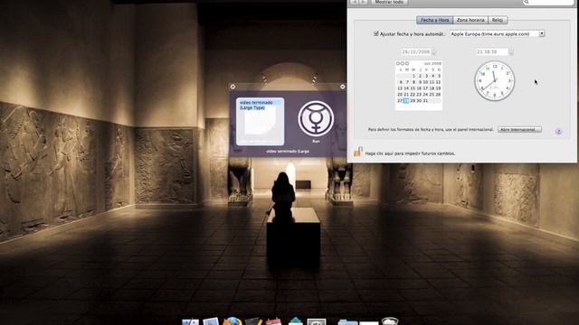The width and height of the screenshot is (579, 325).
Task: Click the date field stepper arrows
Action: 434,52
